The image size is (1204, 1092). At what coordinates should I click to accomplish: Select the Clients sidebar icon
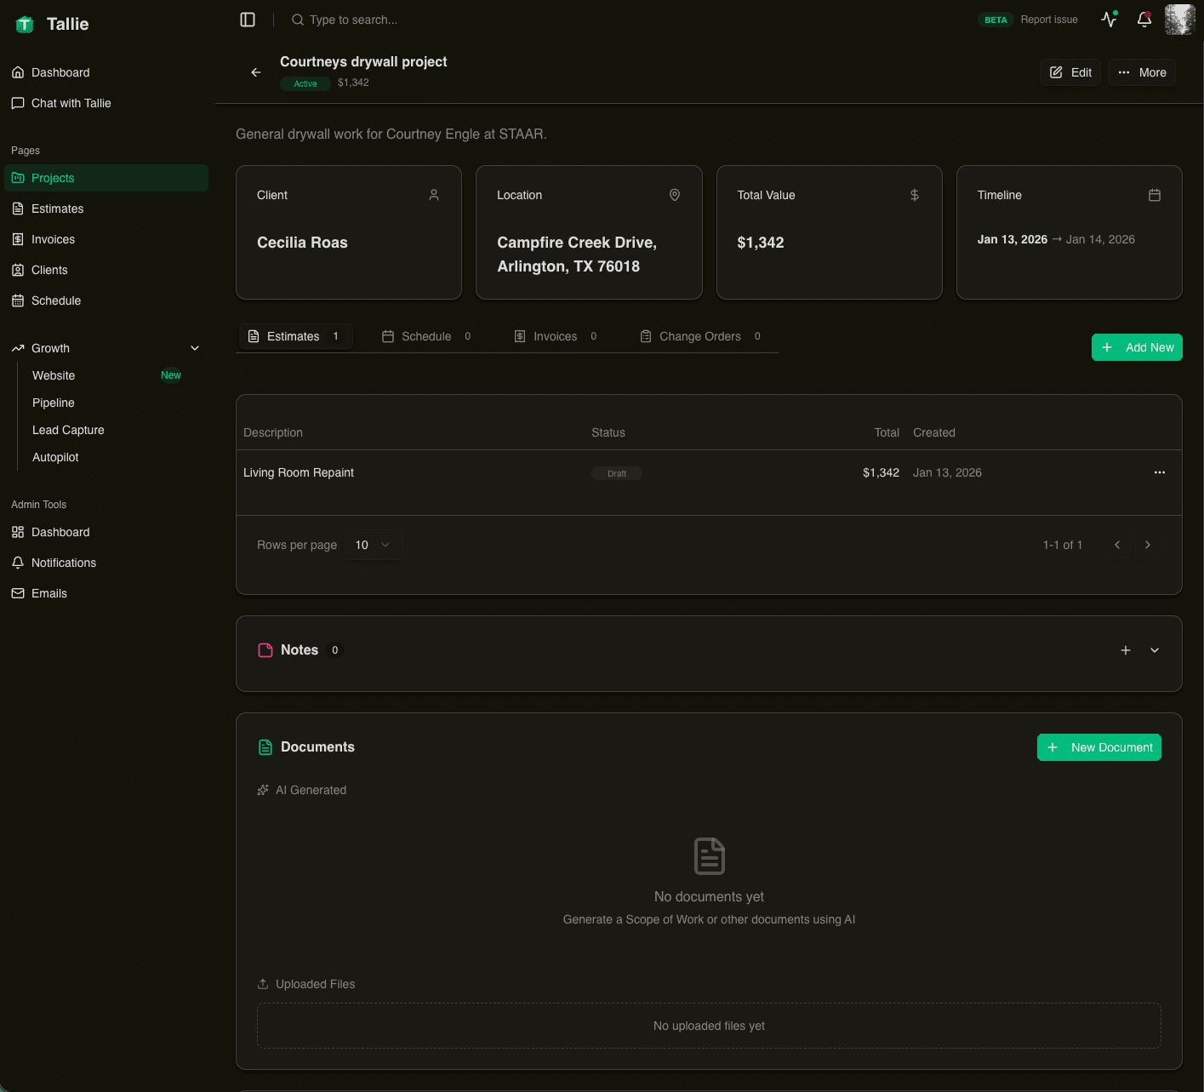pyautogui.click(x=19, y=270)
